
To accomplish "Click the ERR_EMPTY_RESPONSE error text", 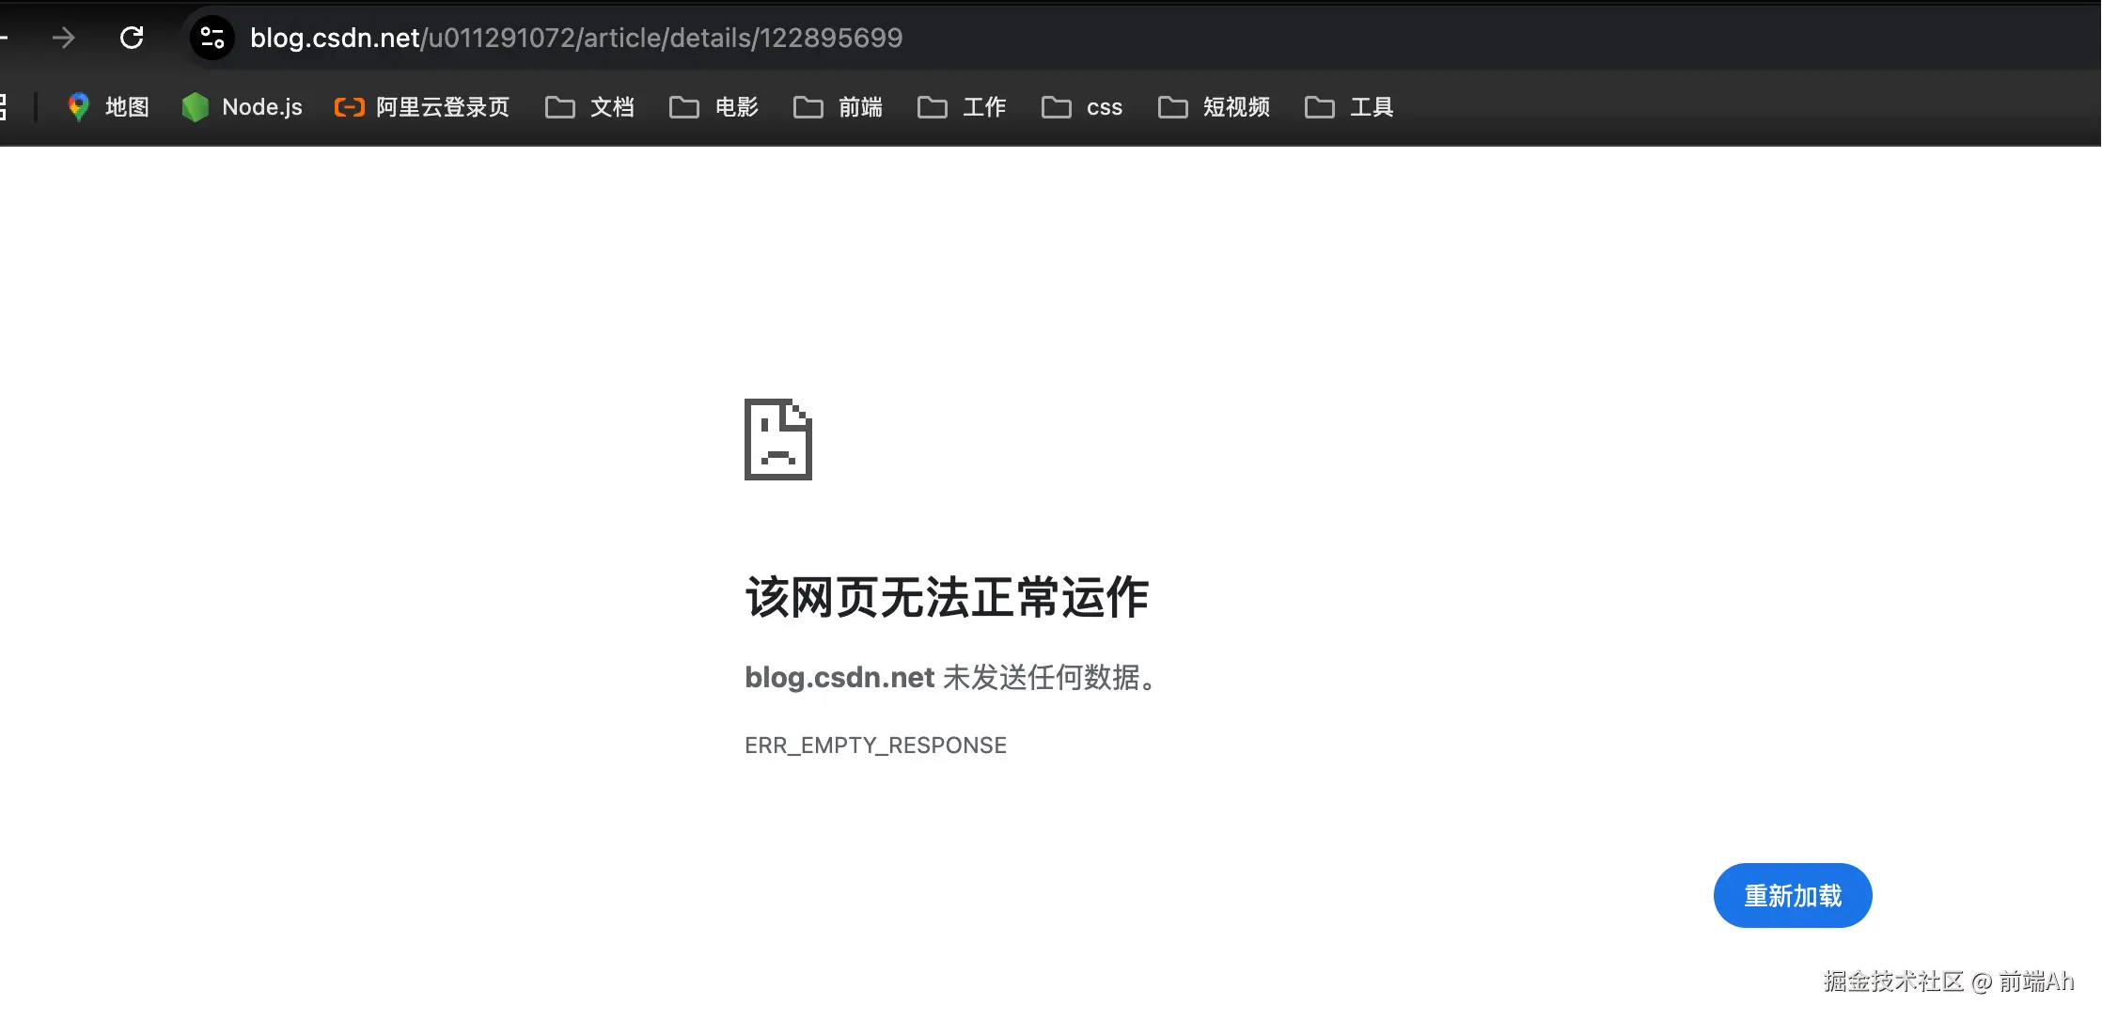I will coord(875,745).
